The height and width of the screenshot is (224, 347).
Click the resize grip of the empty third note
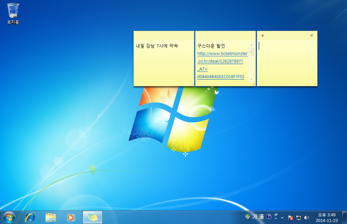(315, 84)
